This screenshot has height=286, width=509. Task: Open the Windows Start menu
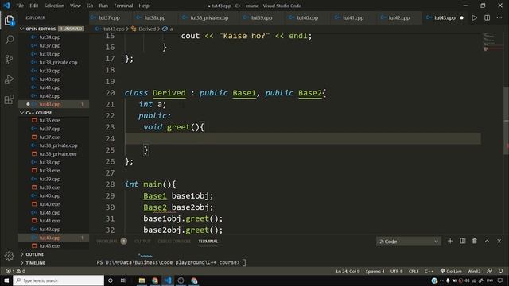tap(6, 280)
